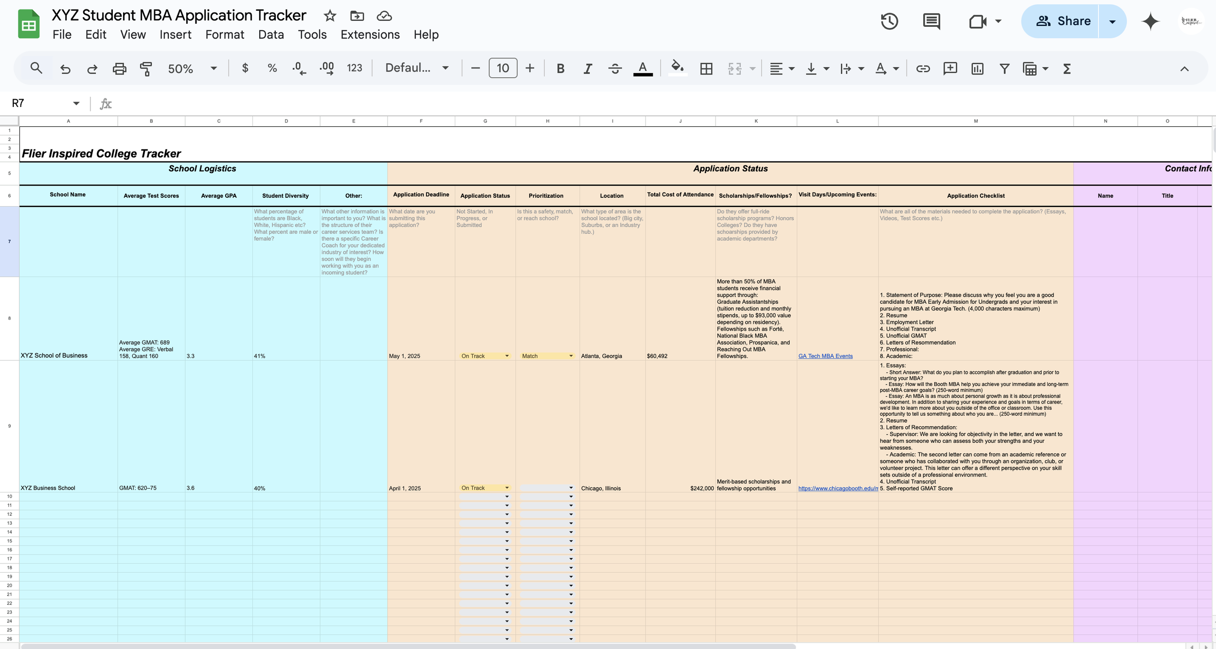The width and height of the screenshot is (1216, 649).
Task: Open table views dropdown
Action: click(x=1035, y=69)
